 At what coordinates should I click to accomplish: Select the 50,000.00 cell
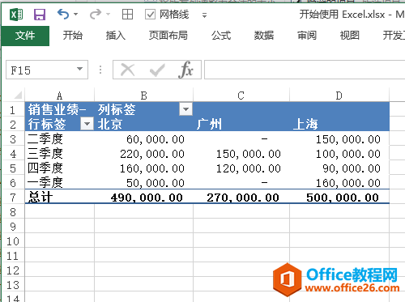point(144,182)
